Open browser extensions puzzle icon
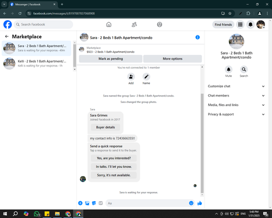 coord(248,14)
